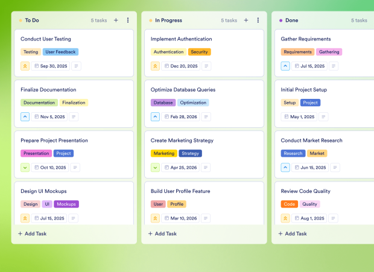Toggle priority icon on Optimize Database Queries card

(x=155, y=117)
